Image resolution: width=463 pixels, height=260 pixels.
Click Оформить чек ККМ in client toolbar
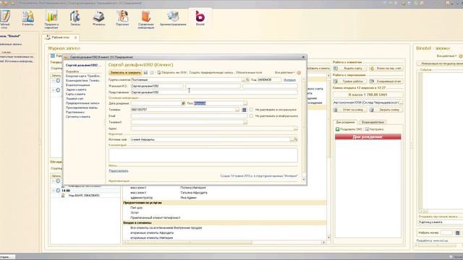pos(171,72)
